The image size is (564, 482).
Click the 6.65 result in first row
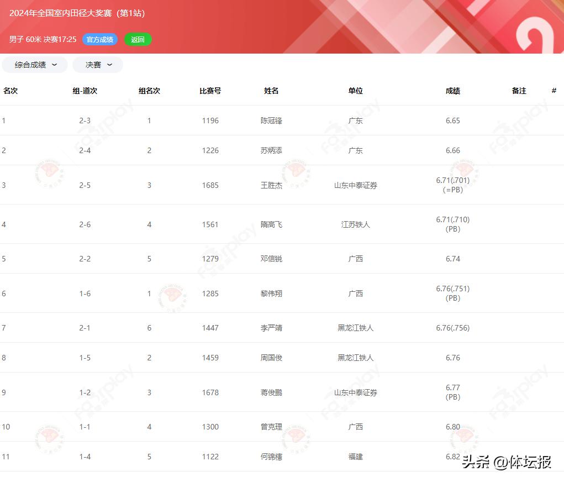point(452,120)
